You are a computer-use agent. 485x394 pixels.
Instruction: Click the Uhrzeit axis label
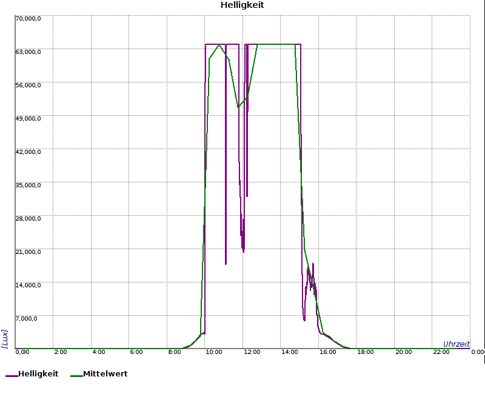tap(457, 344)
